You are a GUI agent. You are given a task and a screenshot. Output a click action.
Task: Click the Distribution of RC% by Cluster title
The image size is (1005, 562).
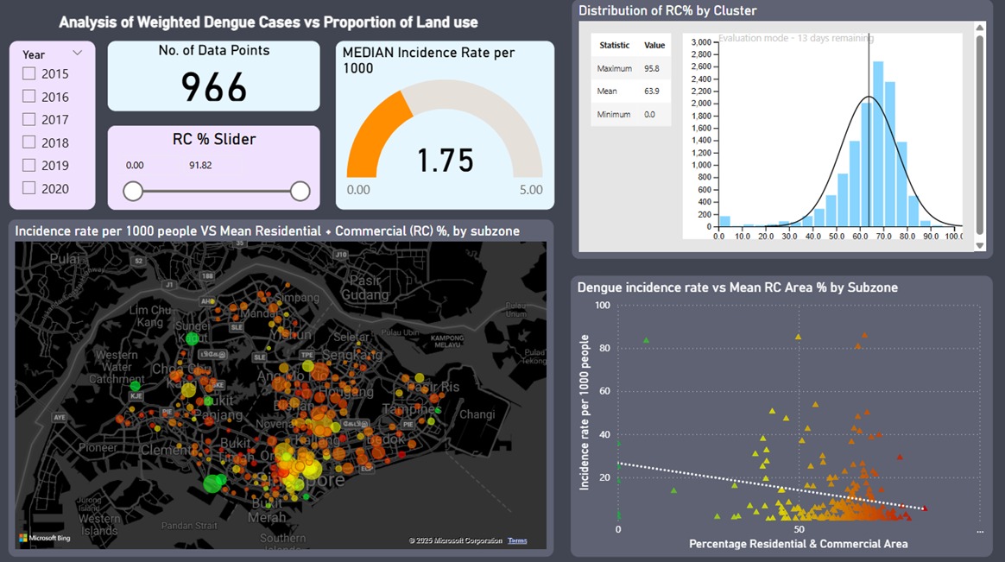click(x=667, y=11)
